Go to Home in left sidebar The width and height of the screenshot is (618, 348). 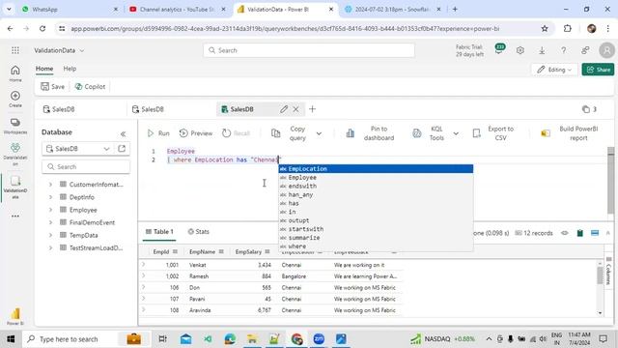point(15,73)
